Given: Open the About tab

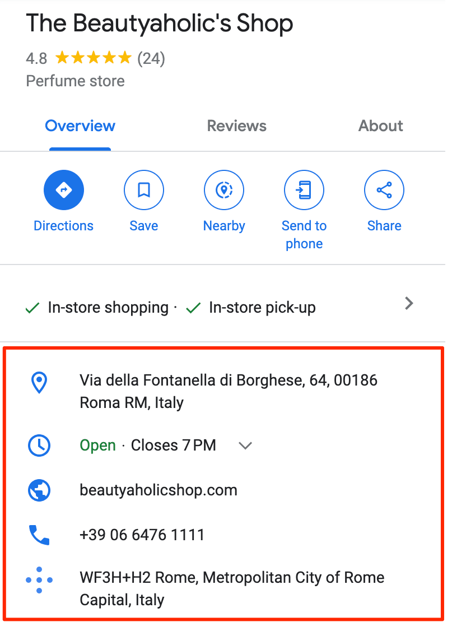Looking at the screenshot, I should [x=380, y=126].
